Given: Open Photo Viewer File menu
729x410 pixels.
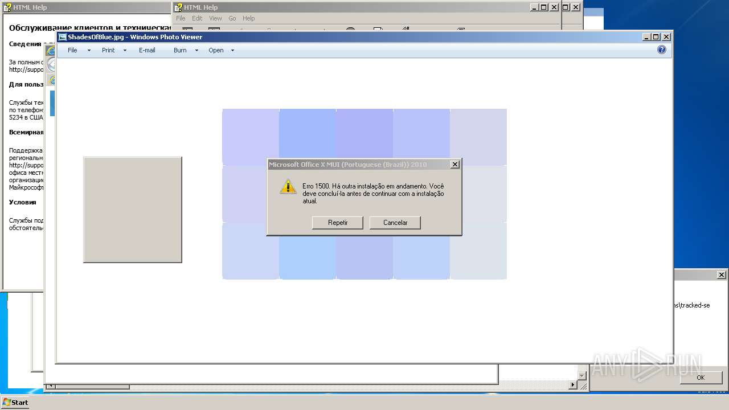Looking at the screenshot, I should (x=72, y=50).
